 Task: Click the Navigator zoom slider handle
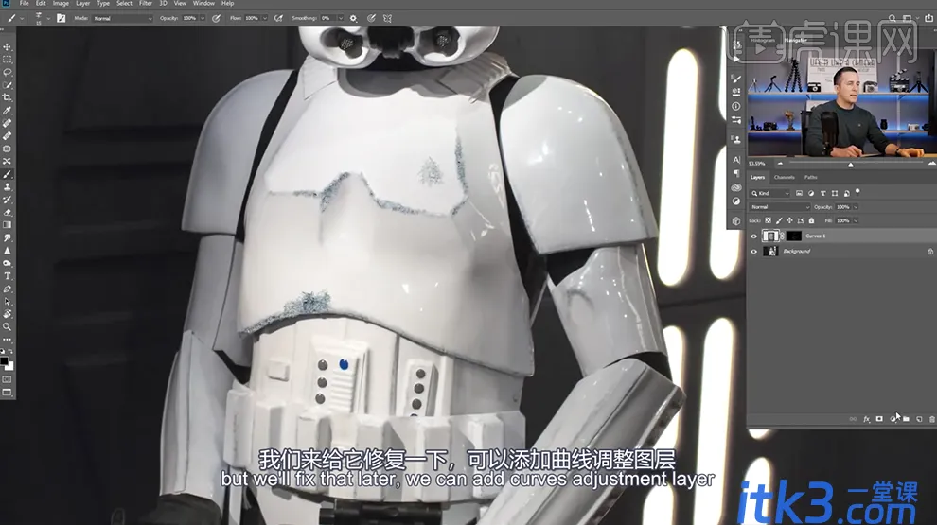coord(850,165)
